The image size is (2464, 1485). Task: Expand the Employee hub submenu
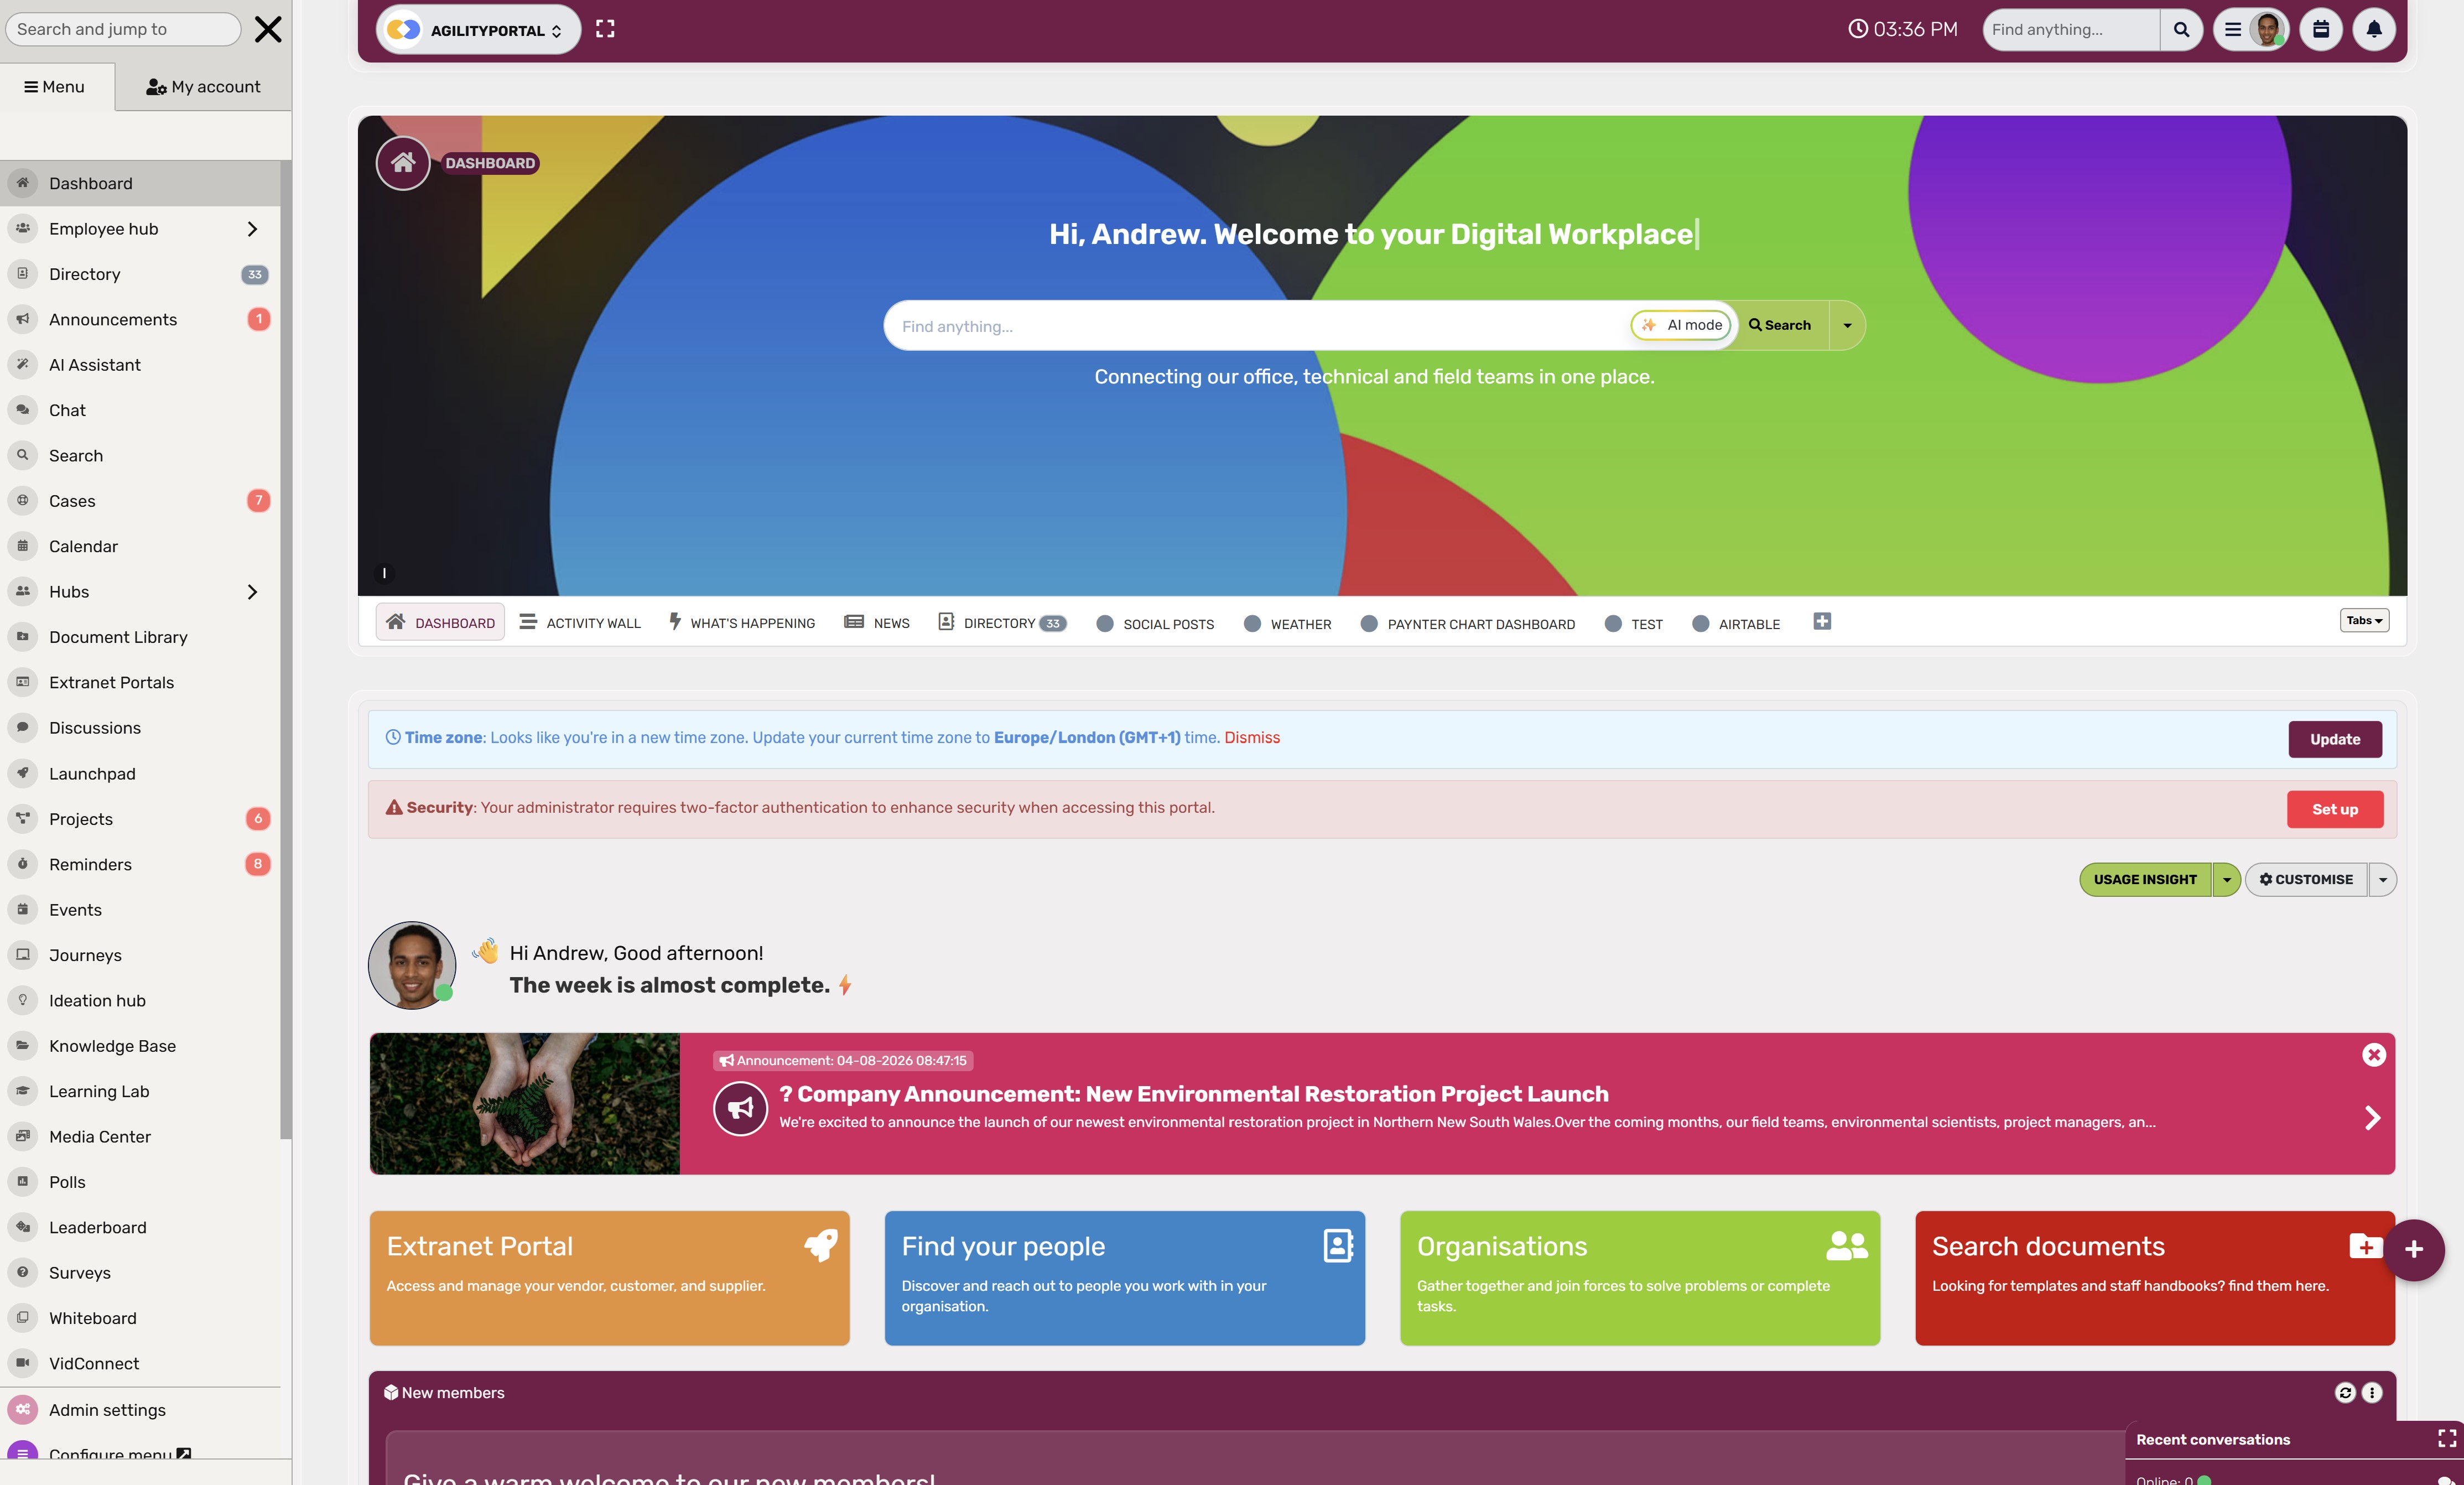tap(252, 229)
